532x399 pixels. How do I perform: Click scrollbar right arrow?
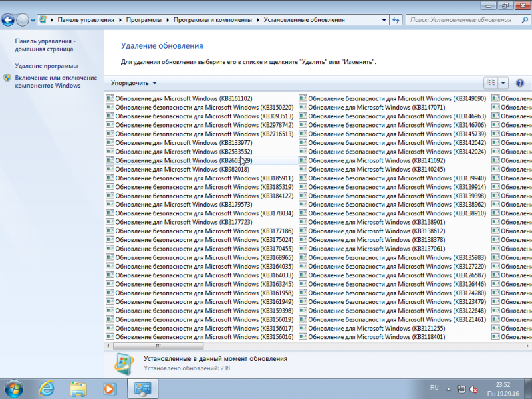(x=527, y=346)
